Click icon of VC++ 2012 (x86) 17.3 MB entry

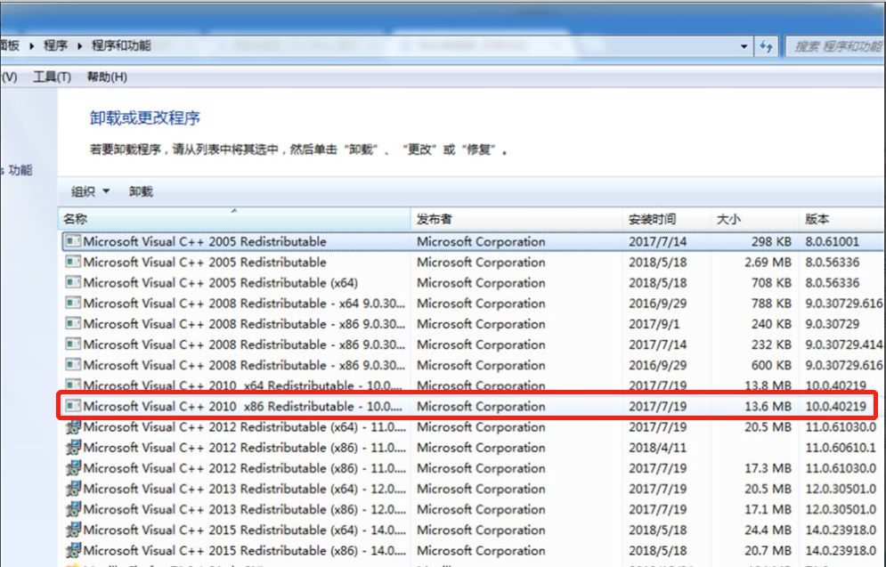tap(73, 468)
